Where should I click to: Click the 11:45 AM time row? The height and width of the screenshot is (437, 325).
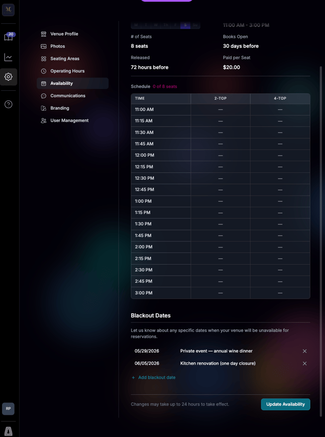[x=221, y=144]
